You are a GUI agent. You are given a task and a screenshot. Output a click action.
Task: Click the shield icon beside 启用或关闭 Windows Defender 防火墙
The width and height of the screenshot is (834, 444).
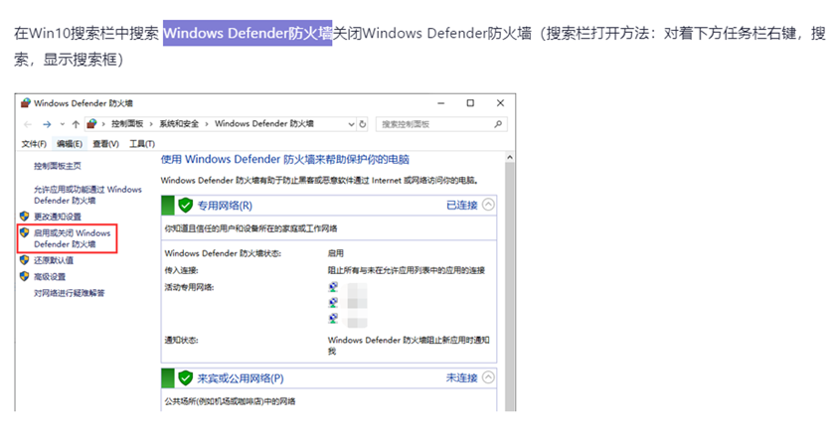[24, 232]
